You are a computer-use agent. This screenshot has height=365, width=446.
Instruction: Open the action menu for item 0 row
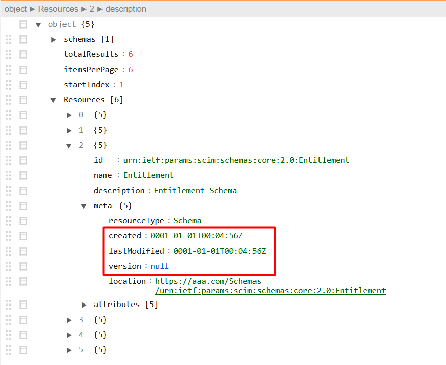23,115
